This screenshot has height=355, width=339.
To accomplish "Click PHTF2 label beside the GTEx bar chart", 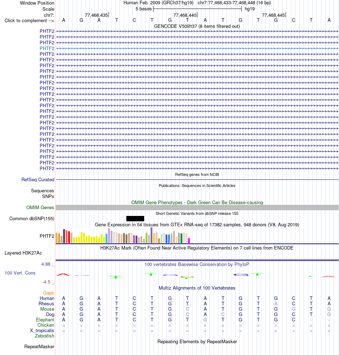I will pos(47,236).
